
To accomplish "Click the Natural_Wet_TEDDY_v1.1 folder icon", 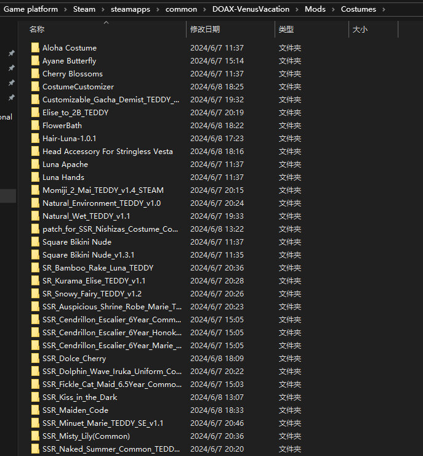I will pyautogui.click(x=35, y=216).
